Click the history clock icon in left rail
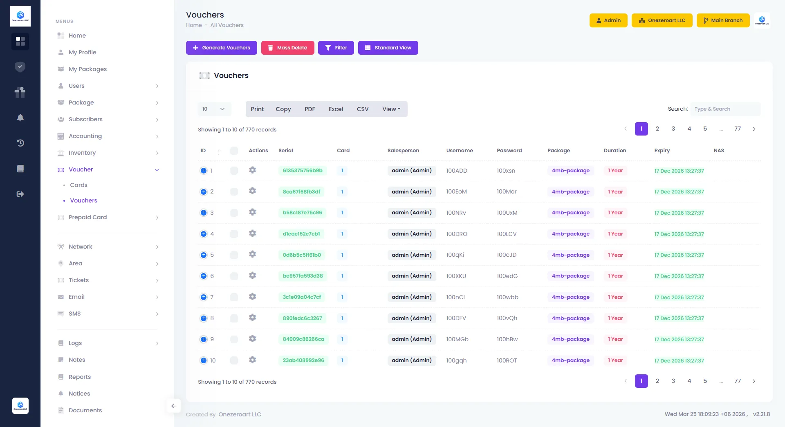785x427 pixels. [x=20, y=143]
